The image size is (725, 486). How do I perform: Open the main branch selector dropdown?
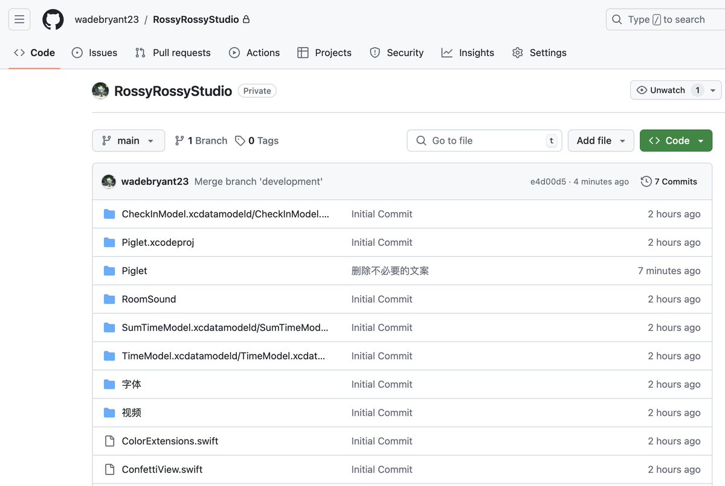[x=129, y=141]
